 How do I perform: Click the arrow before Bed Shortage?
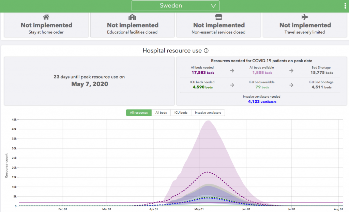coord(291,71)
